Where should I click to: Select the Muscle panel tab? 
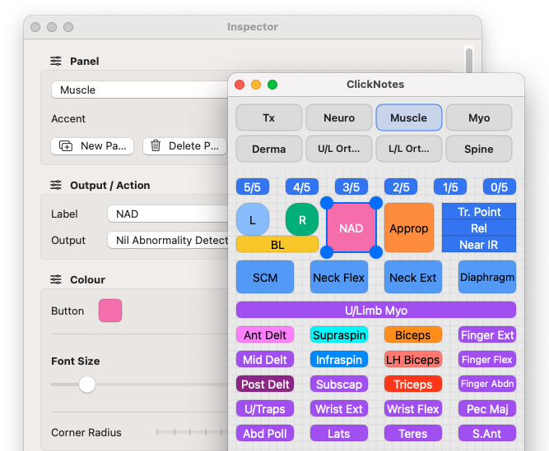pyautogui.click(x=409, y=117)
